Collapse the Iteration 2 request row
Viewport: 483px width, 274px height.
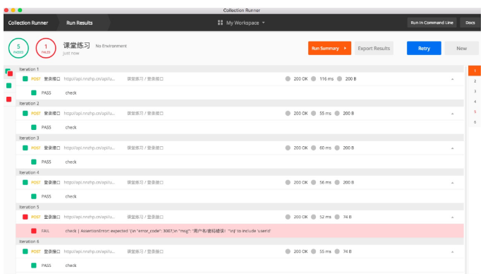point(453,114)
